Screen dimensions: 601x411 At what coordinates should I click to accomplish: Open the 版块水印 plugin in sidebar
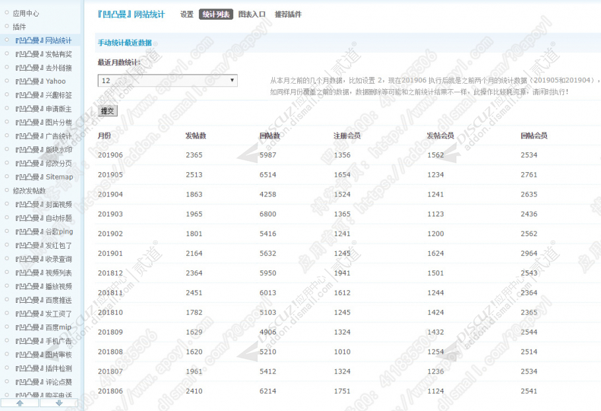click(x=44, y=150)
